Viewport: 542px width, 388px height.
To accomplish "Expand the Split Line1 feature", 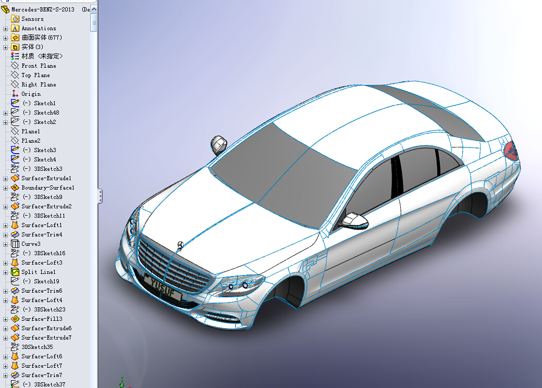I will tap(6, 272).
